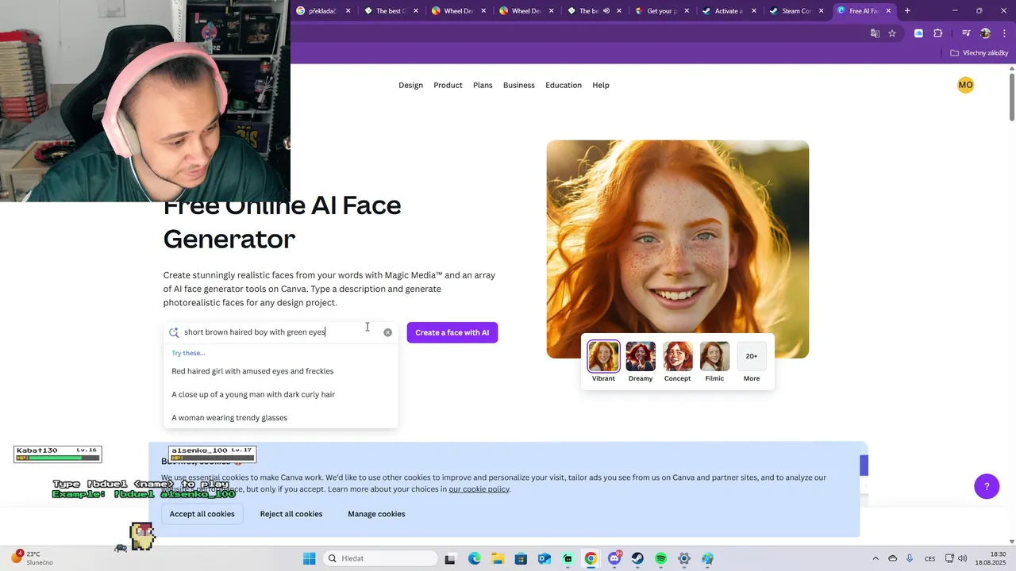Open File Explorer from the taskbar
The height and width of the screenshot is (571, 1016).
pos(497,558)
